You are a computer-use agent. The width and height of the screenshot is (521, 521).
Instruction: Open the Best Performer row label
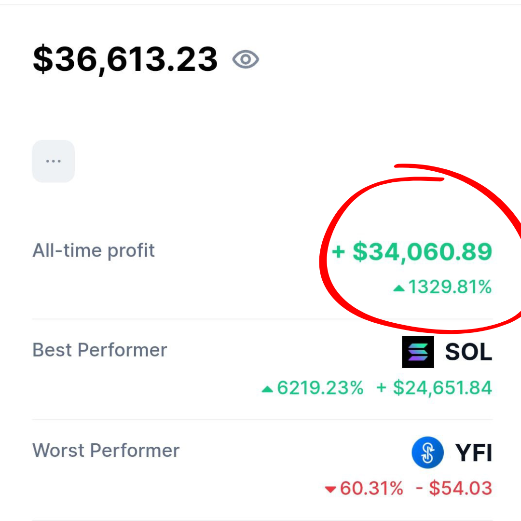coord(99,350)
